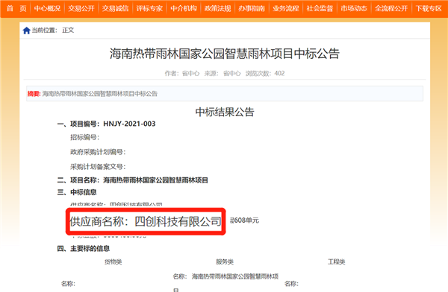Click the 服务类 column header
The height and width of the screenshot is (292, 448).
225,261
